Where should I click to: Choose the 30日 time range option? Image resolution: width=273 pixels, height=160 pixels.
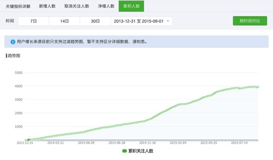pyautogui.click(x=96, y=21)
